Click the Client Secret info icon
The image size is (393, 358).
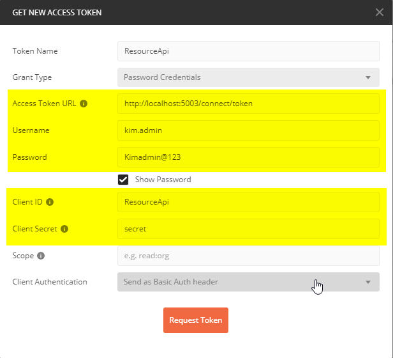click(x=64, y=229)
